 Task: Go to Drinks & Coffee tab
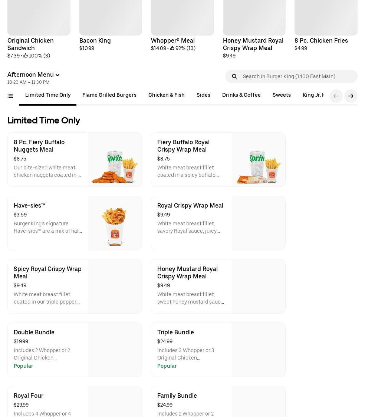pyautogui.click(x=241, y=95)
